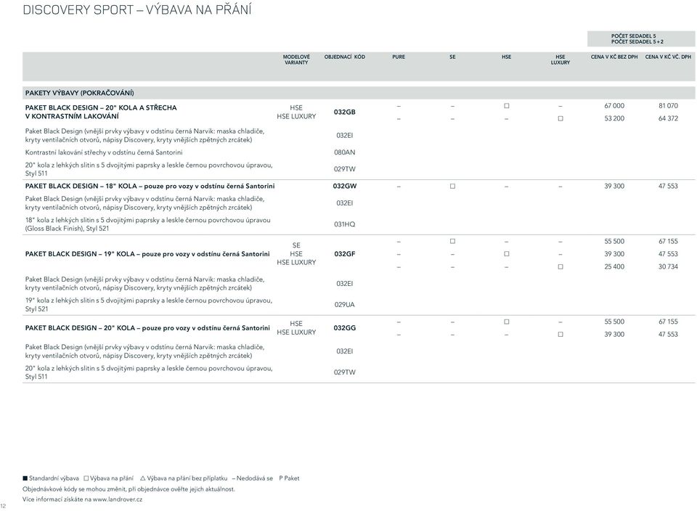697x511 pixels.
Task: Select the HSE Luxury option square in 25 400 row
Action: [x=560, y=266]
